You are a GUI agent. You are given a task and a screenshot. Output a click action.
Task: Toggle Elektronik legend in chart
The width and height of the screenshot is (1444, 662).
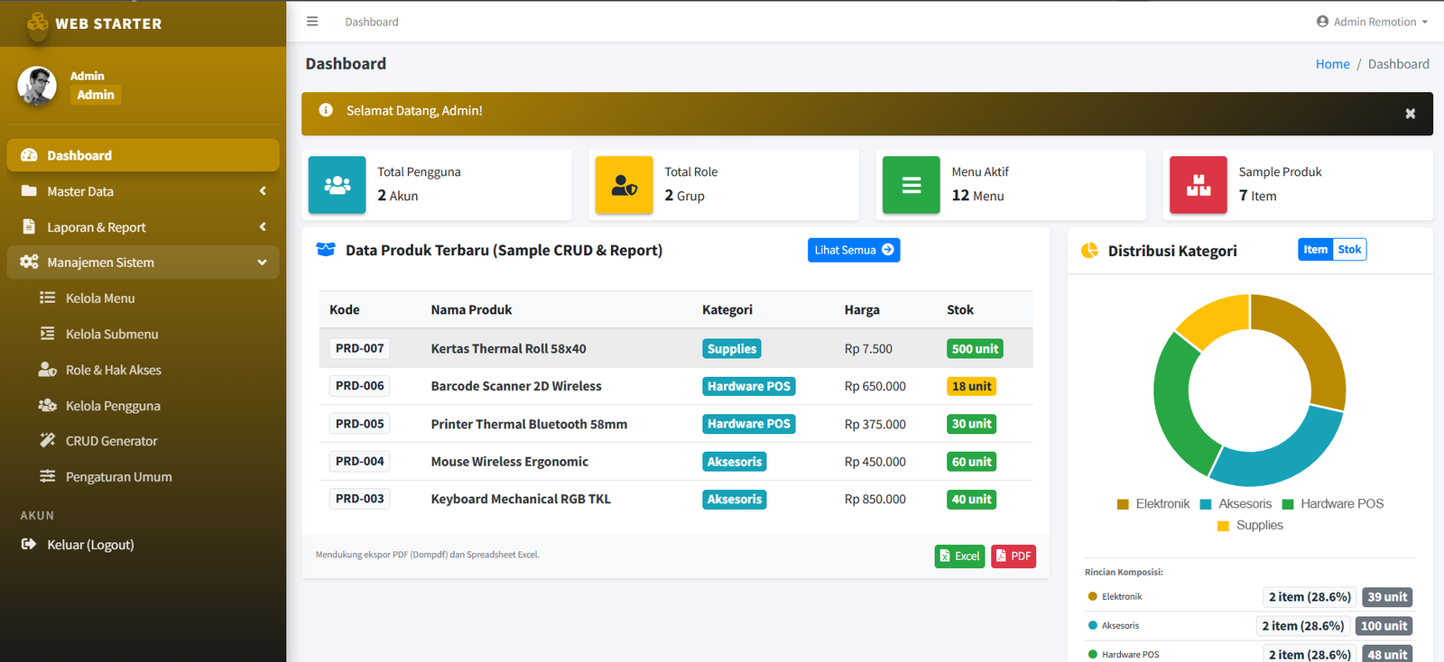[x=1153, y=504]
